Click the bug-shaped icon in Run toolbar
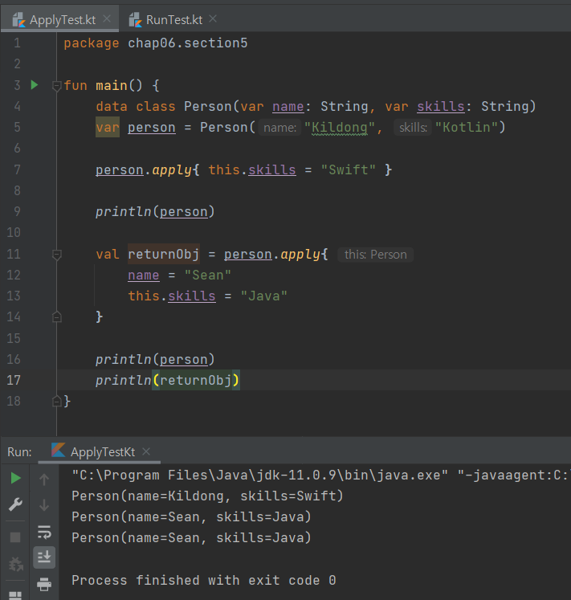This screenshot has width=571, height=600. (15, 564)
